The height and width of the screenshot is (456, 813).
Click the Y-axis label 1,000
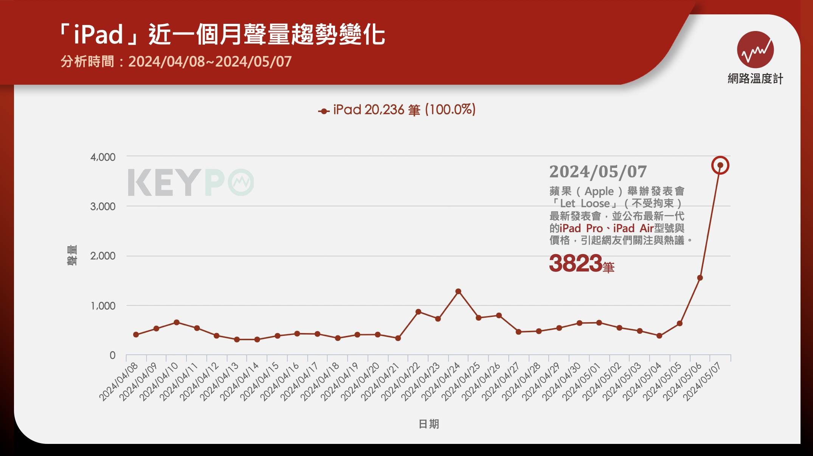[103, 306]
